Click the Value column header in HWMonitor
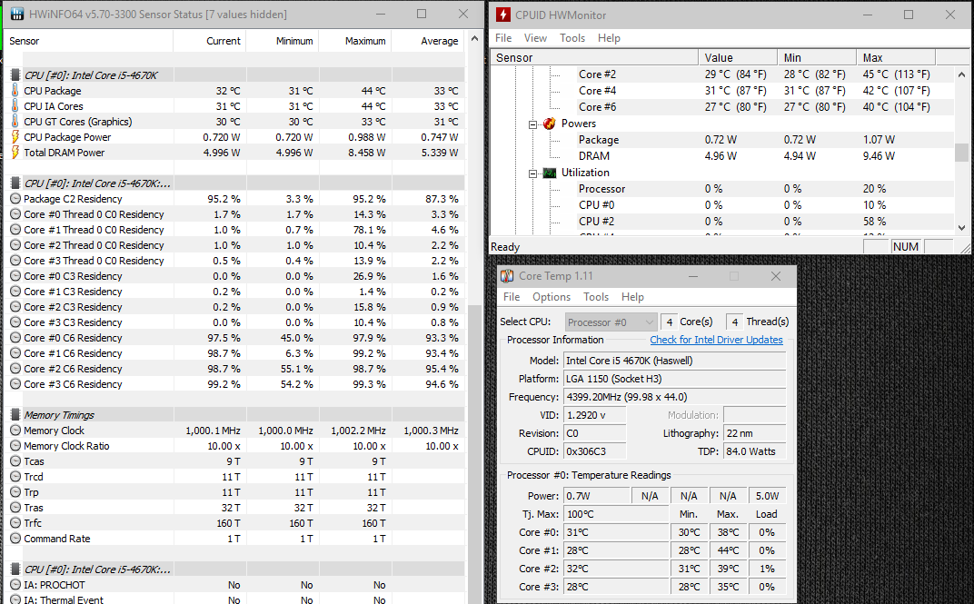974x604 pixels. point(738,58)
